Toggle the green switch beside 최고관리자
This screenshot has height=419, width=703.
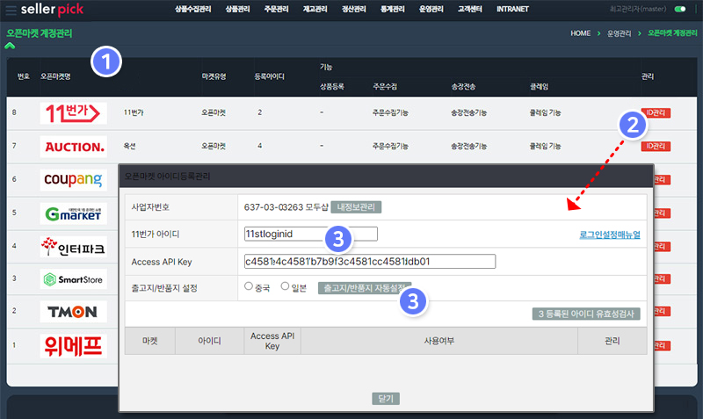[679, 9]
